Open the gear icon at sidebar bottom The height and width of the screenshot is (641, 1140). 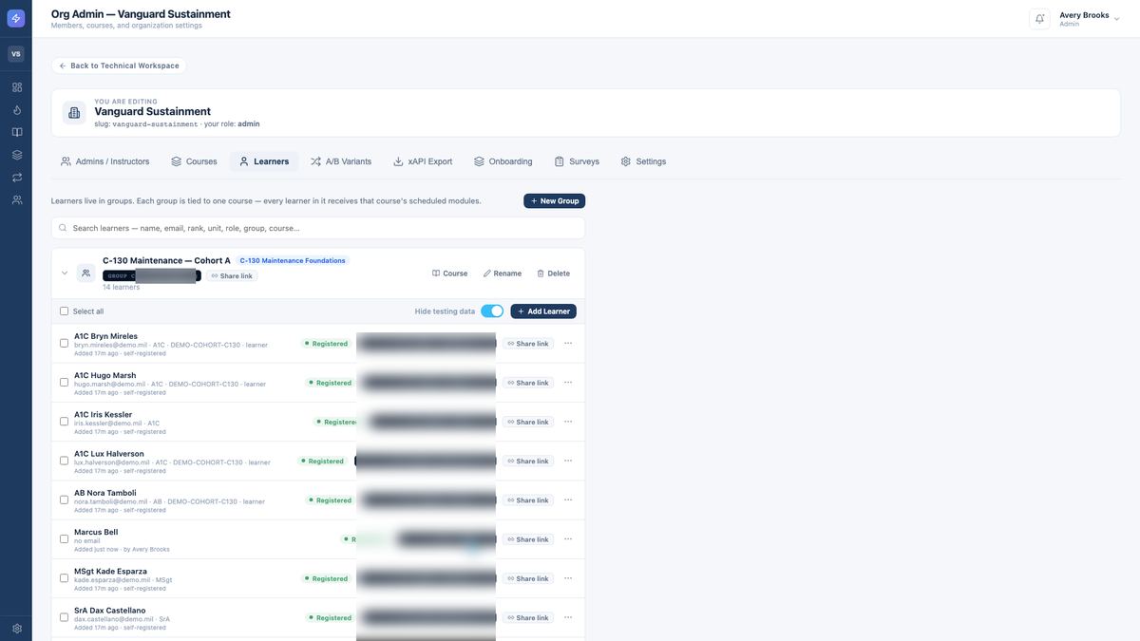[x=16, y=629]
